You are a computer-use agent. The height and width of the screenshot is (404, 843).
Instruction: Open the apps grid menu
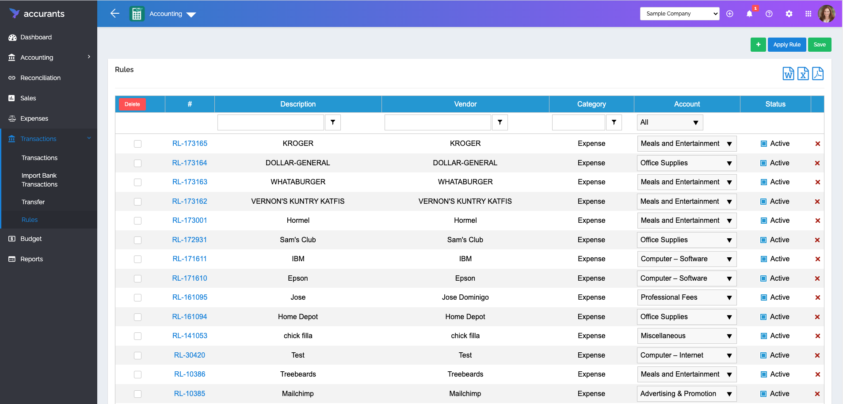[808, 14]
